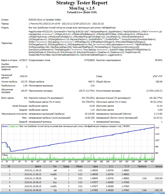Select 'EURCAD (Euro vs Canadian Dollar)' symbol value

pyautogui.click(x=45, y=20)
